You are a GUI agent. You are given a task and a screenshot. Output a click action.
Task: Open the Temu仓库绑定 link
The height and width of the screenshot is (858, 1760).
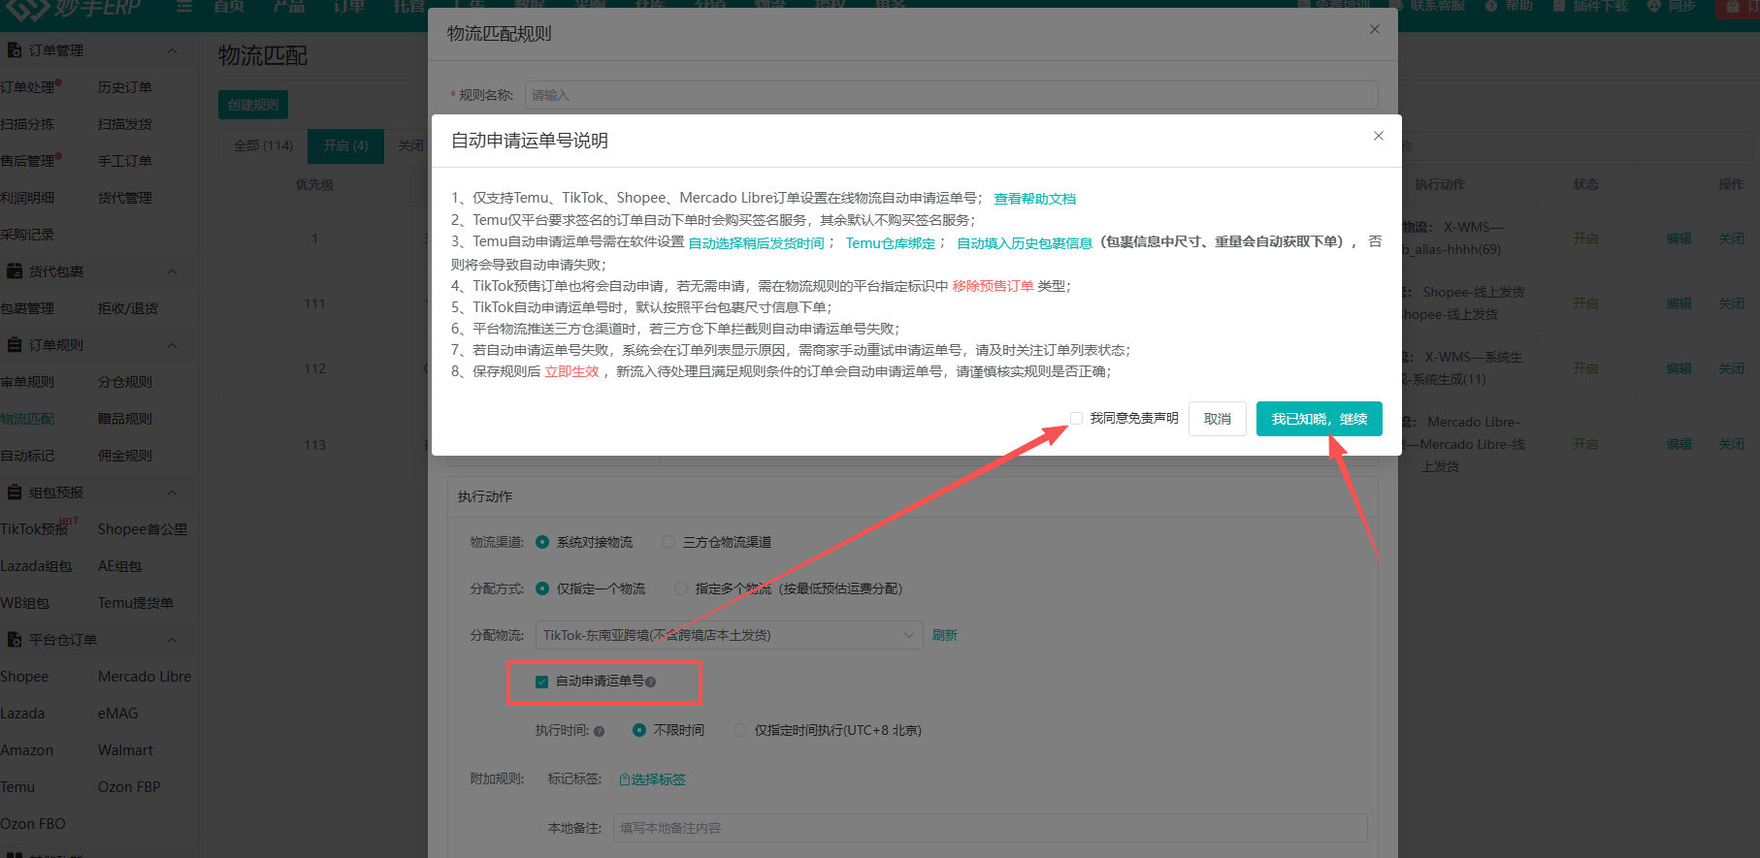tap(890, 243)
